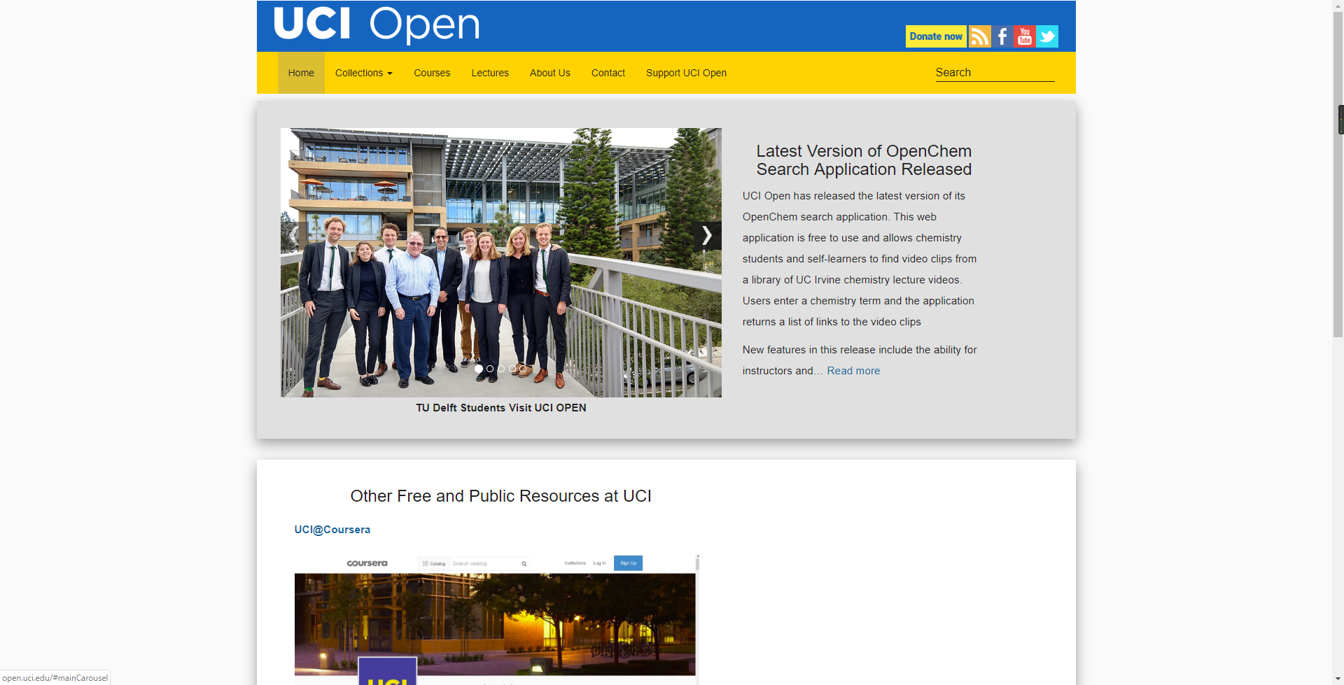Viewport: 1344px width, 685px height.
Task: Click the UCI Open logo
Action: tap(377, 24)
